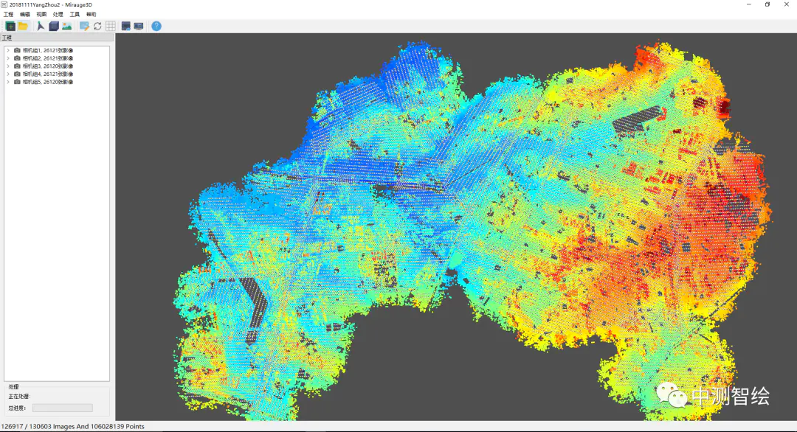Open help via blue question mark icon

tap(156, 26)
